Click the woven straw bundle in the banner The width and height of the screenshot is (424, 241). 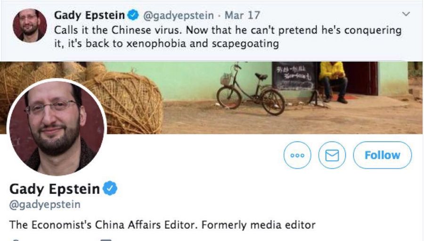(122, 103)
